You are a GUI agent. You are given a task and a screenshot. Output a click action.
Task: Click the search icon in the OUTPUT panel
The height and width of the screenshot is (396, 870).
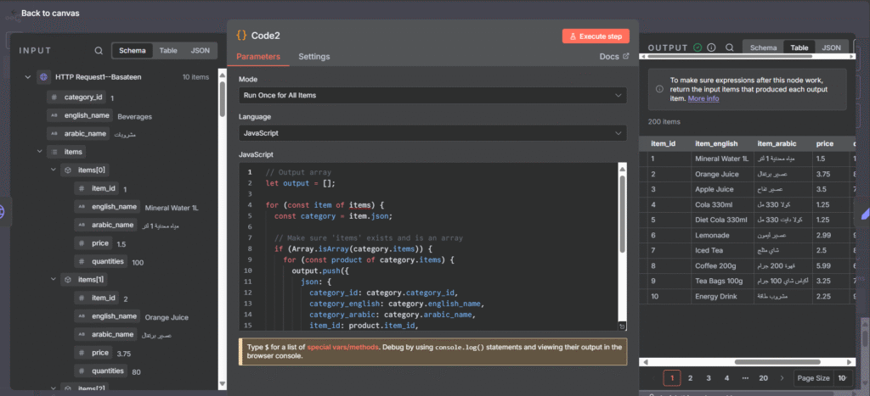731,48
